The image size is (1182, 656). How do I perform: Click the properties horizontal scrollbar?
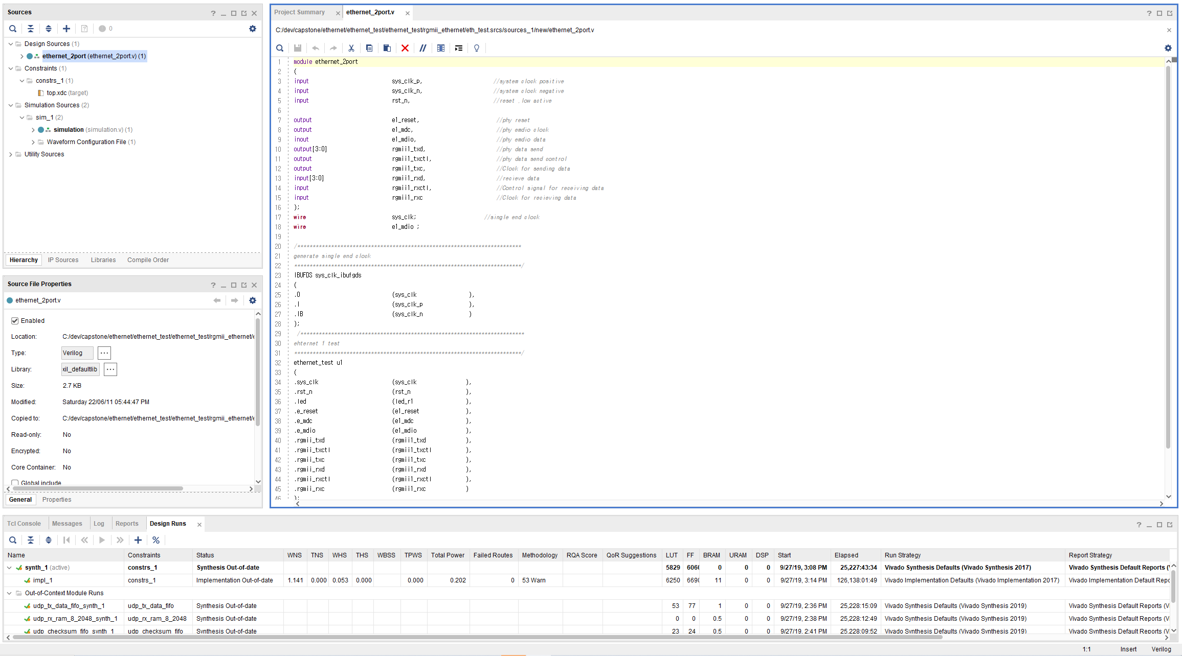tap(97, 489)
